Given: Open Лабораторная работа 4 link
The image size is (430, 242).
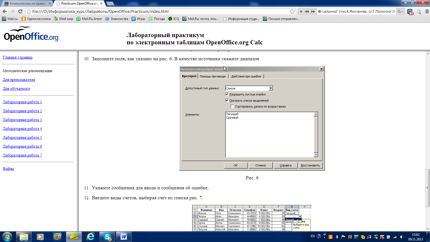Looking at the screenshot, I should [22, 129].
